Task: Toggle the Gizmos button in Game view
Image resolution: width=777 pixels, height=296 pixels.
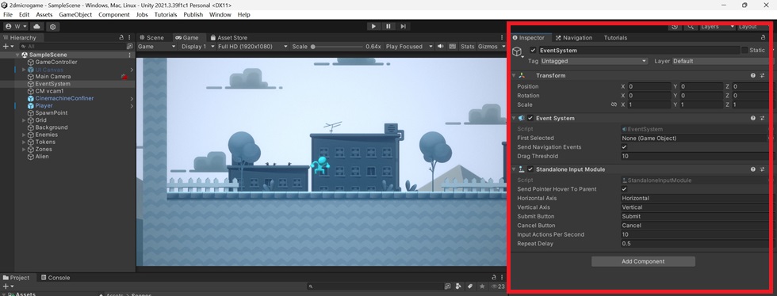Action: (488, 46)
